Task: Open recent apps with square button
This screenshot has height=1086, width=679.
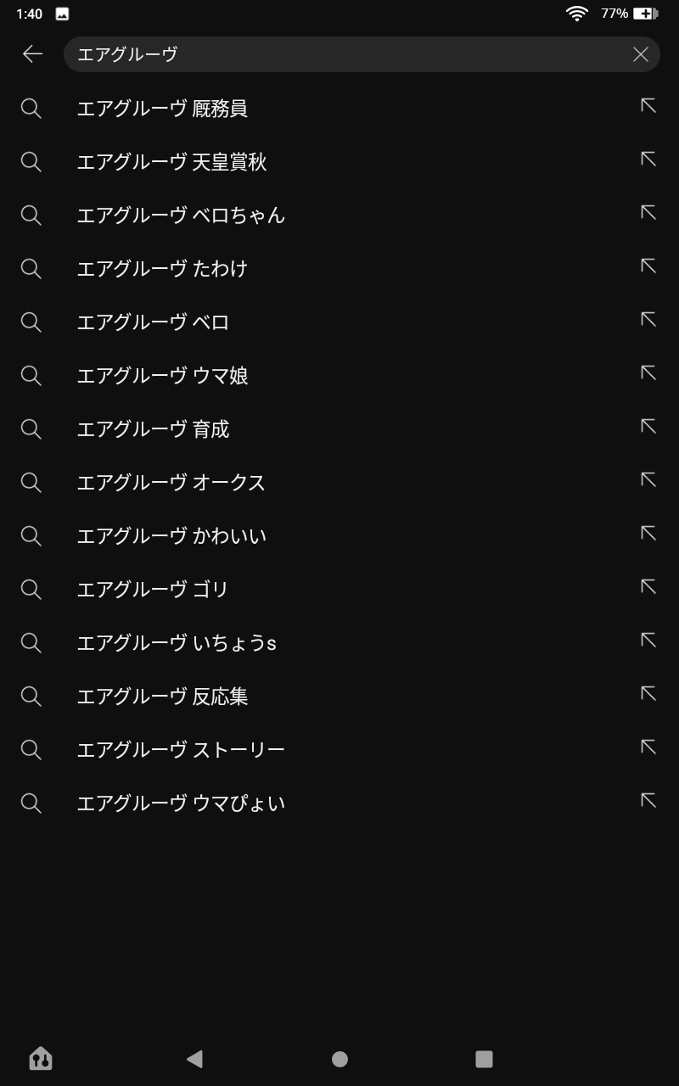Action: click(x=484, y=1059)
